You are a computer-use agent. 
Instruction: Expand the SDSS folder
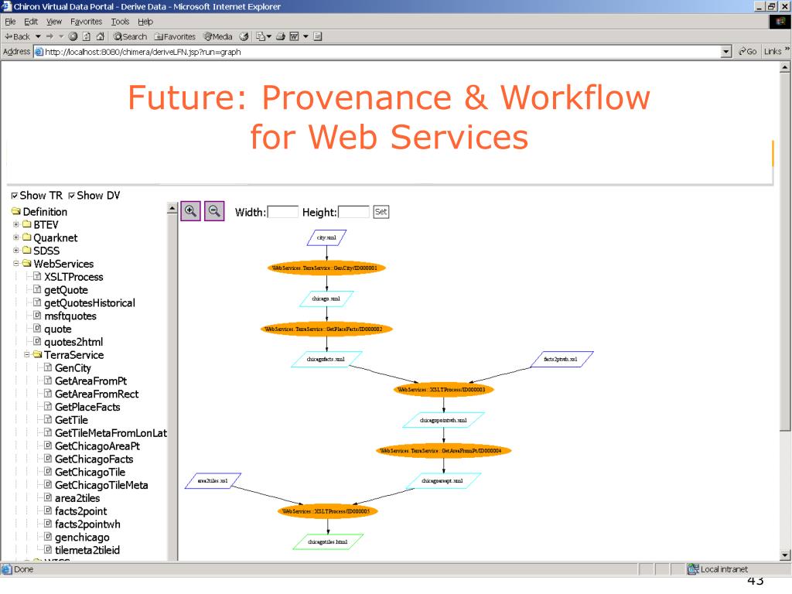click(15, 250)
